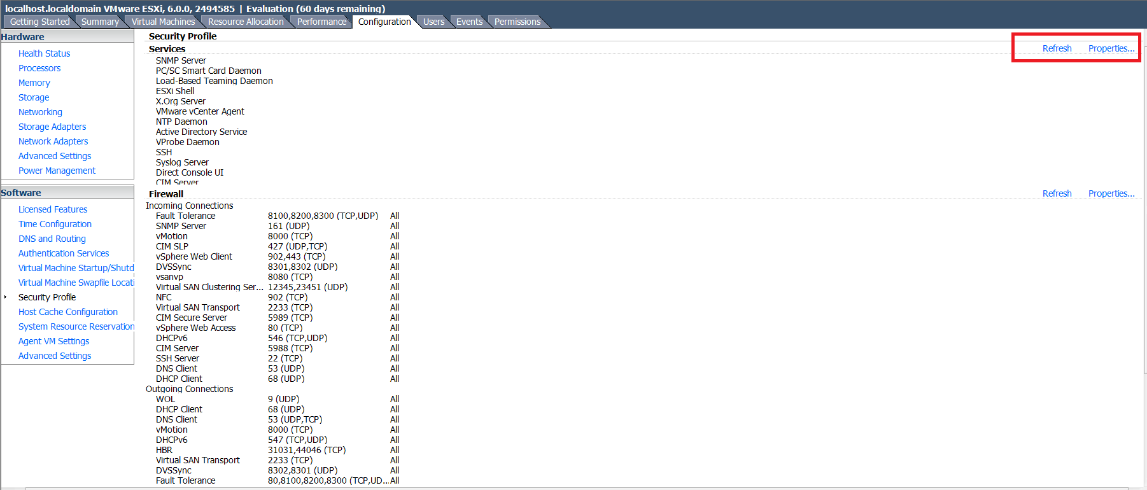Viewport: 1147px width, 490px height.
Task: Select Load-Based Teaming Daemon service
Action: (214, 81)
